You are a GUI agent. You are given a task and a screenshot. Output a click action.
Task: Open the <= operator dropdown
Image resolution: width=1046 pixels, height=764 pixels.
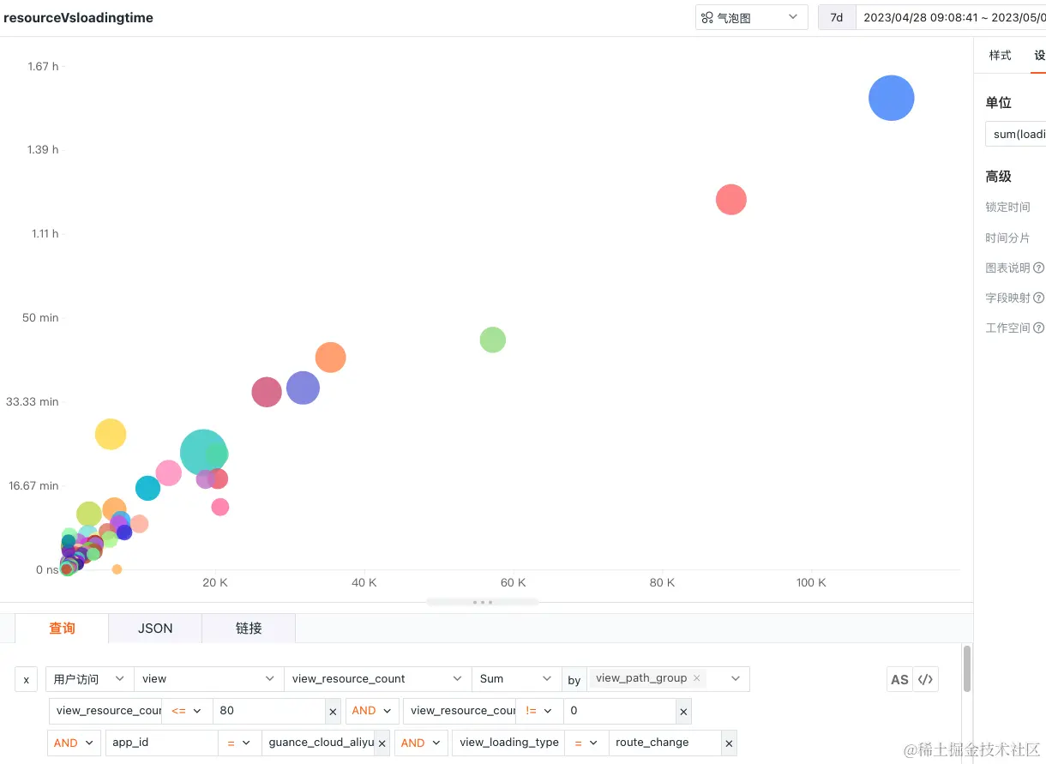coord(189,711)
